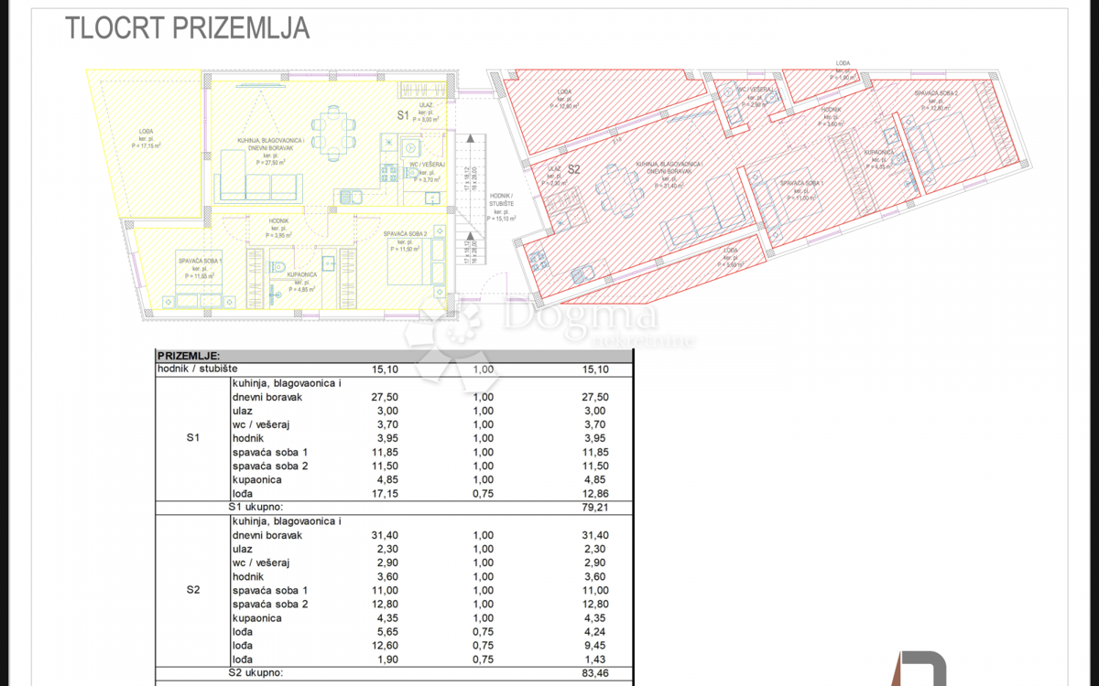
Task: Select the dining table symbol in apartment S1
Action: pyautogui.click(x=334, y=133)
